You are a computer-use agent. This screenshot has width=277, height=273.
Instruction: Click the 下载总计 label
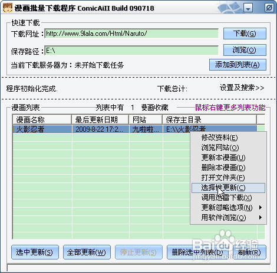pos(172,89)
